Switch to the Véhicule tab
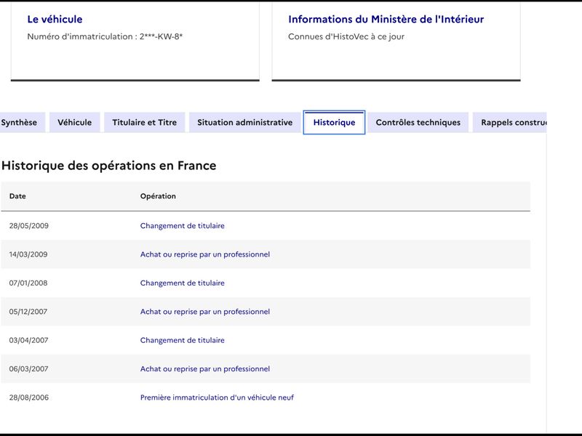This screenshot has width=582, height=436. pyautogui.click(x=75, y=122)
